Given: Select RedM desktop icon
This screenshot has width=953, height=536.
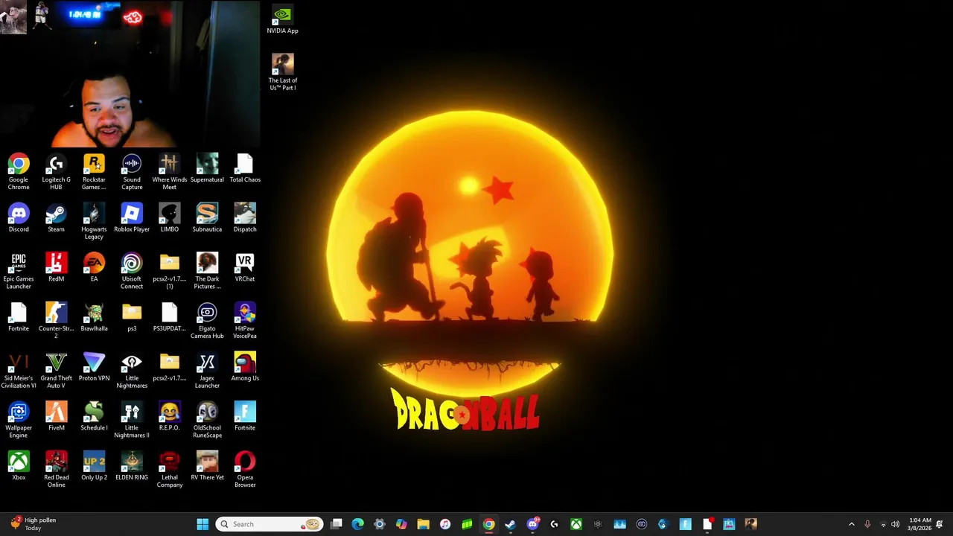Looking at the screenshot, I should pyautogui.click(x=56, y=268).
